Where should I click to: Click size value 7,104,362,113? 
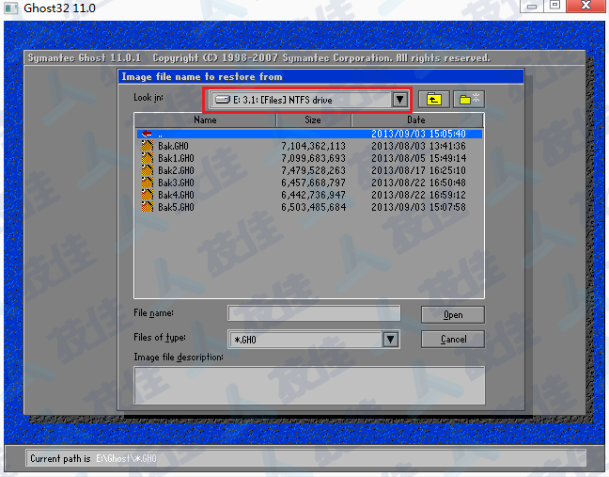click(x=314, y=146)
